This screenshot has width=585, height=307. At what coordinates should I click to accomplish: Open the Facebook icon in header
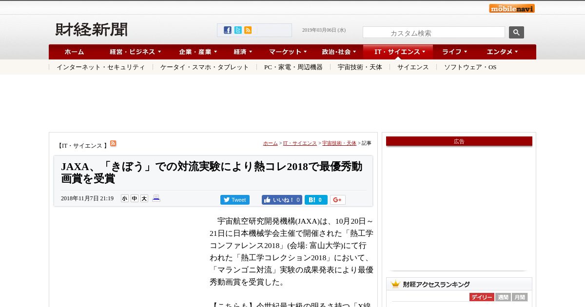[228, 30]
